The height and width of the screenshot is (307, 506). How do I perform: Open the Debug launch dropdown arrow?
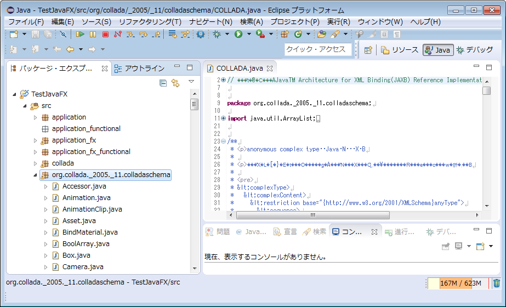pos(227,34)
